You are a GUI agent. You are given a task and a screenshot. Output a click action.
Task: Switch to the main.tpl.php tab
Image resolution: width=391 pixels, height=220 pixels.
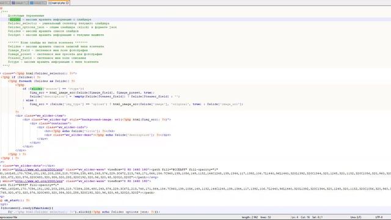pyautogui.click(x=59, y=3)
